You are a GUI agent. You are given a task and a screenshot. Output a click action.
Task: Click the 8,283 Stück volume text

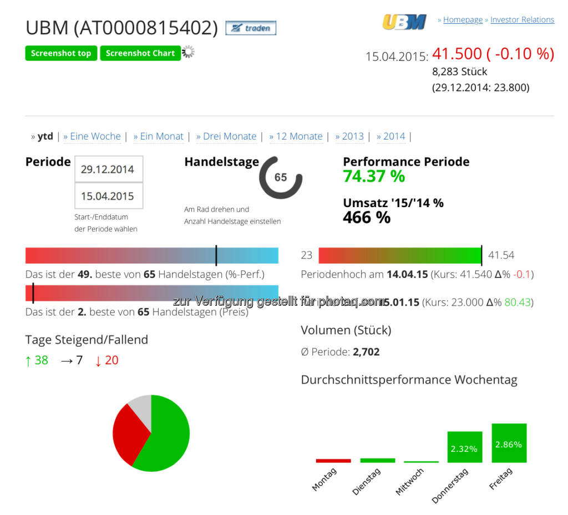click(x=459, y=71)
